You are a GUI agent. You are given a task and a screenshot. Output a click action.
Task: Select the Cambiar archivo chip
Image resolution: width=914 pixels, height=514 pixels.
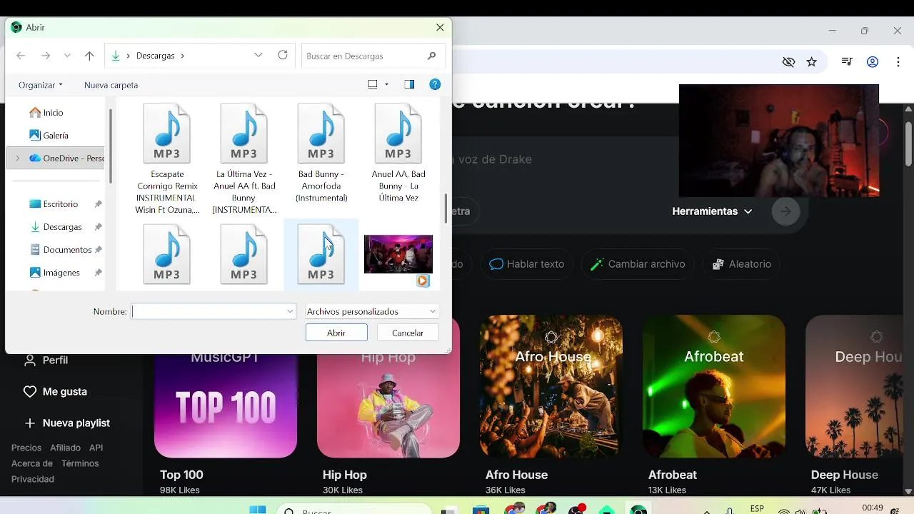click(637, 264)
